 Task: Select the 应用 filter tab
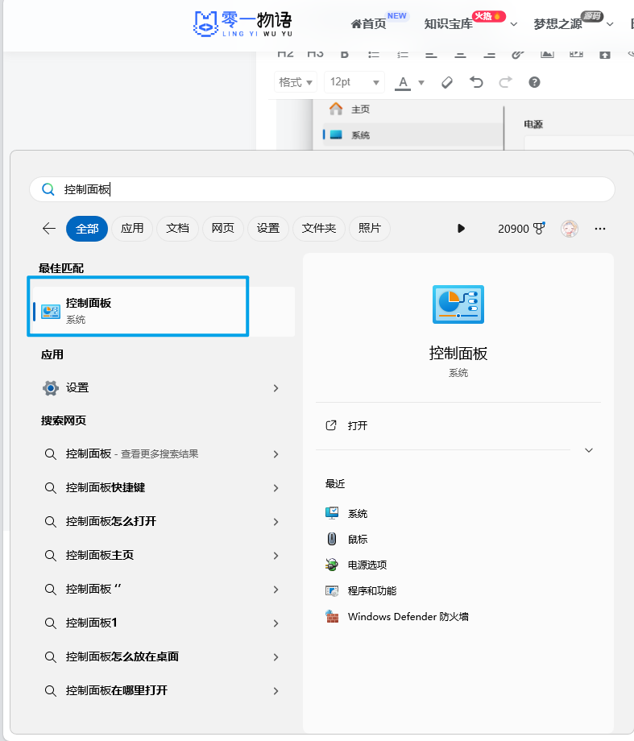[x=132, y=229]
